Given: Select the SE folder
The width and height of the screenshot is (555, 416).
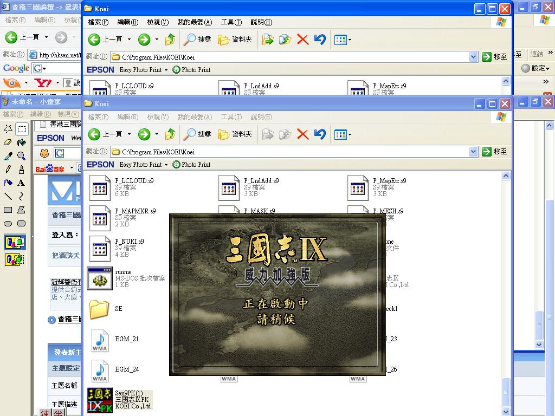Looking at the screenshot, I should pos(105,309).
